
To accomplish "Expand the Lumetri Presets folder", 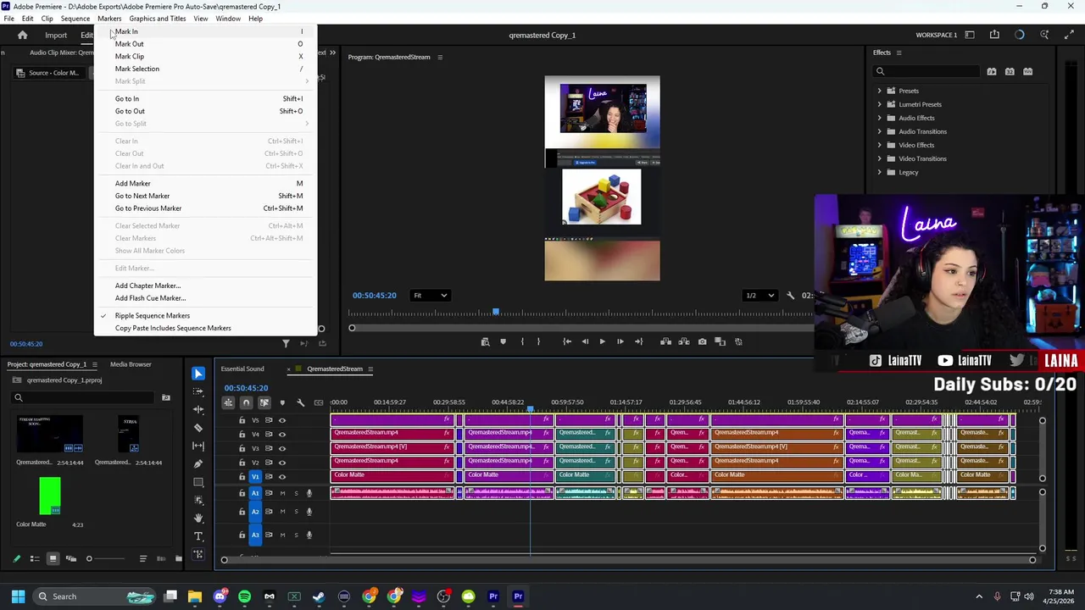I will coord(880,104).
